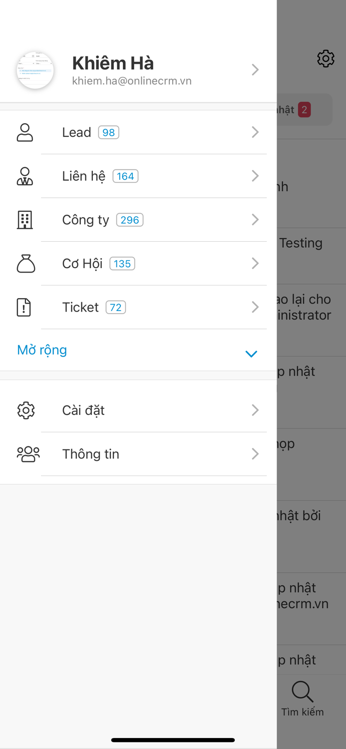Open the Cài đặt settings entry
The image size is (346, 749).
(x=83, y=410)
